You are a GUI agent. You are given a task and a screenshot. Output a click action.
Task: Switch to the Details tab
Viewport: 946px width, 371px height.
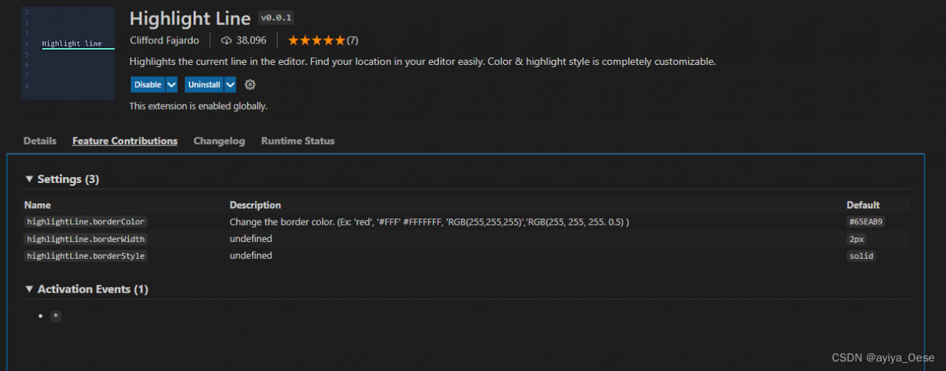40,141
